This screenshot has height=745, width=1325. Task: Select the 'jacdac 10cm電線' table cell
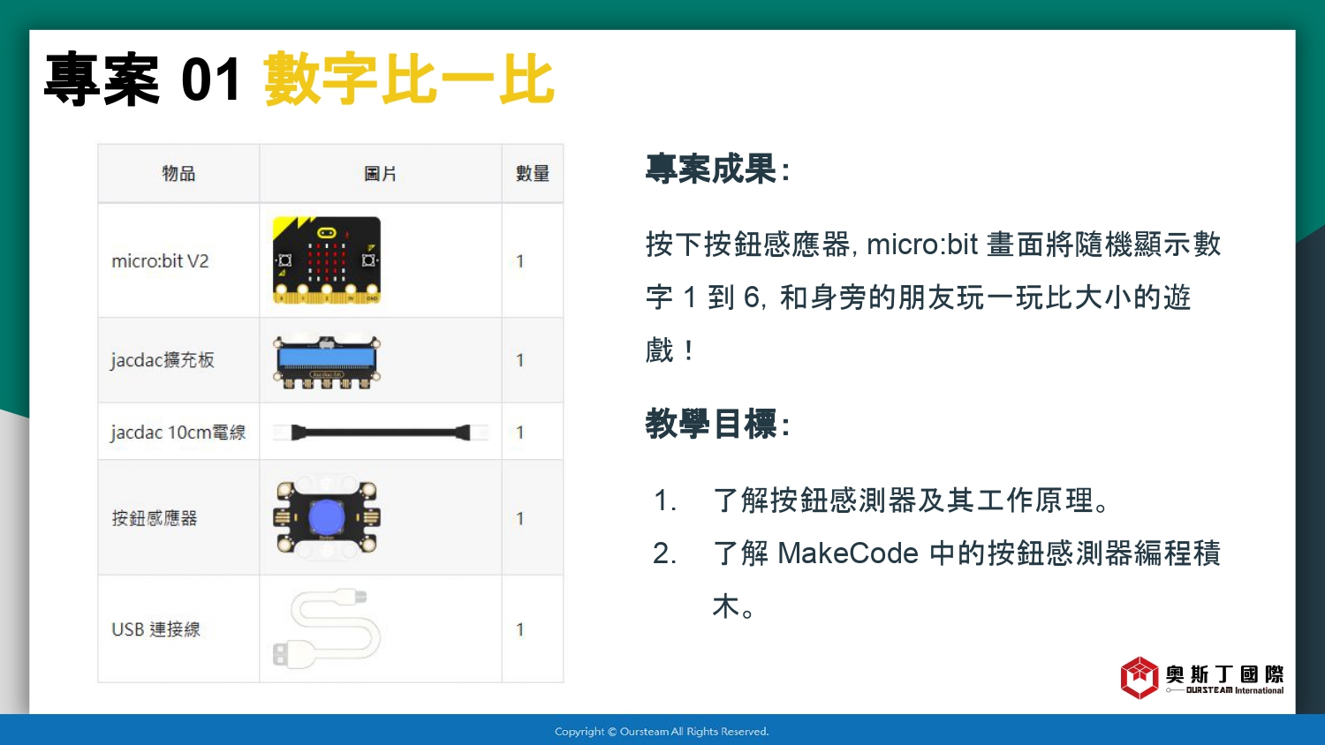point(178,432)
